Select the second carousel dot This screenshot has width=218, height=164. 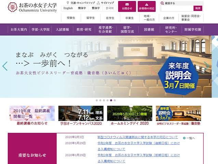[x=100, y=100]
